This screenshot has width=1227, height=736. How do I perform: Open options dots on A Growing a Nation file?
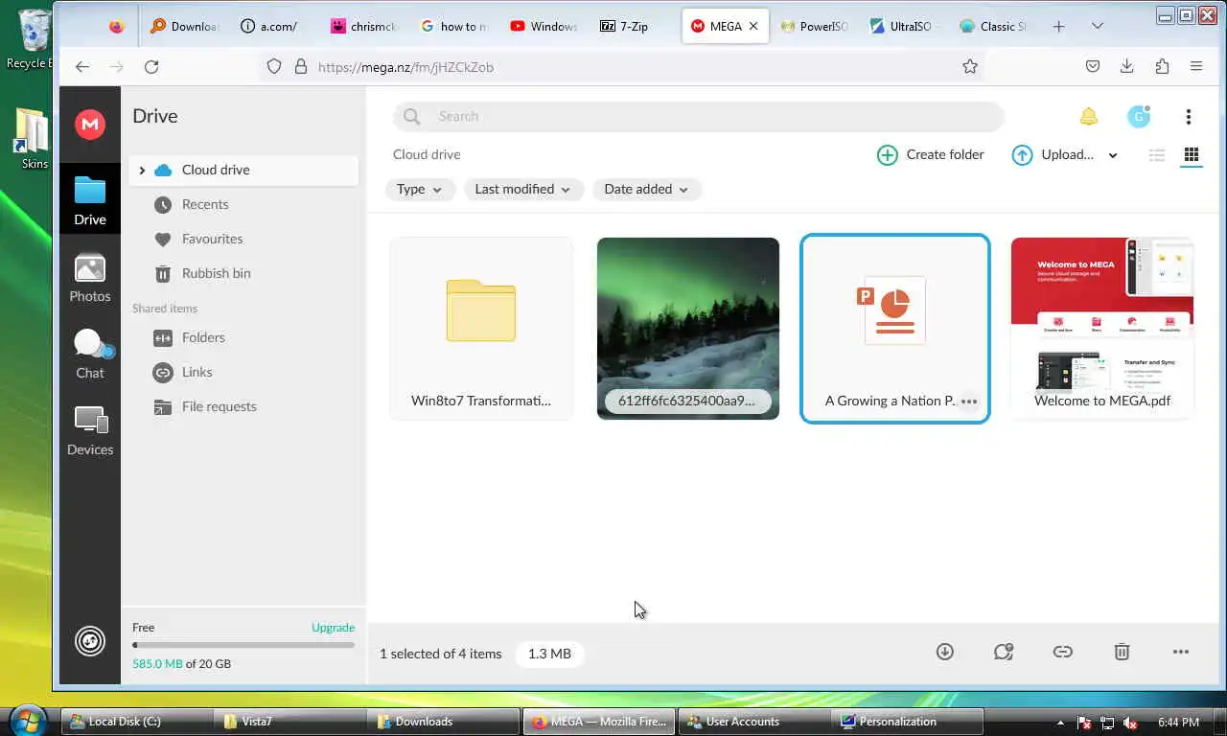click(969, 402)
